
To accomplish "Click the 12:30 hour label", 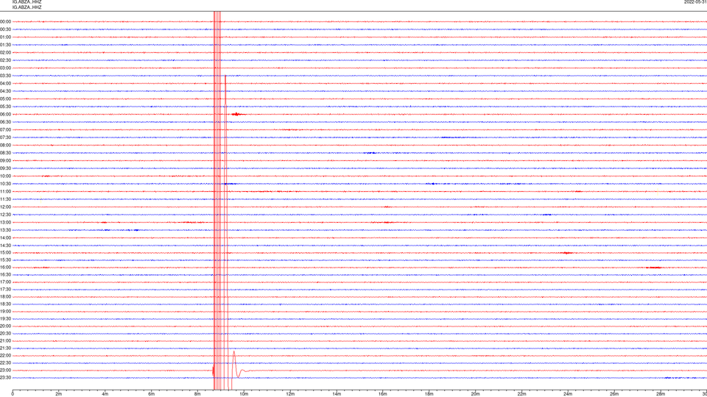I will (5, 215).
